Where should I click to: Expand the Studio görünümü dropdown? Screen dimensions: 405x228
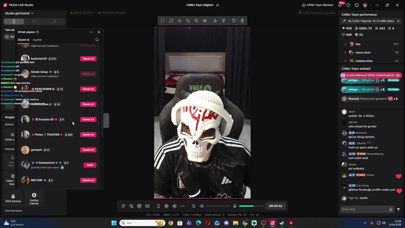point(19,13)
